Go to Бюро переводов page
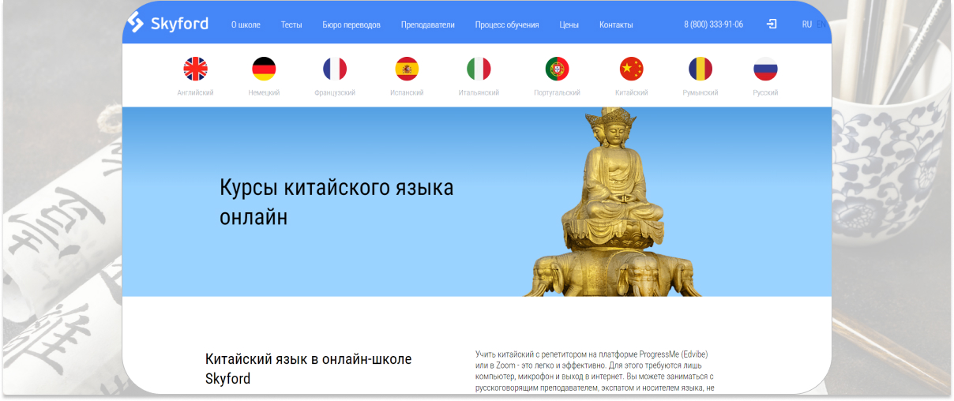The width and height of the screenshot is (954, 401). click(x=351, y=25)
